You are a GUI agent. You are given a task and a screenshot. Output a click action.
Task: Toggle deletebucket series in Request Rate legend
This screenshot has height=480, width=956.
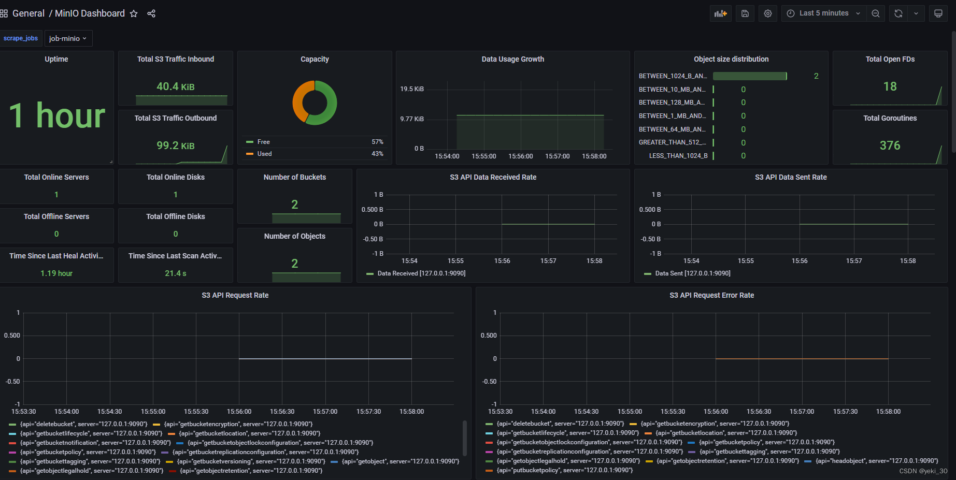click(83, 424)
